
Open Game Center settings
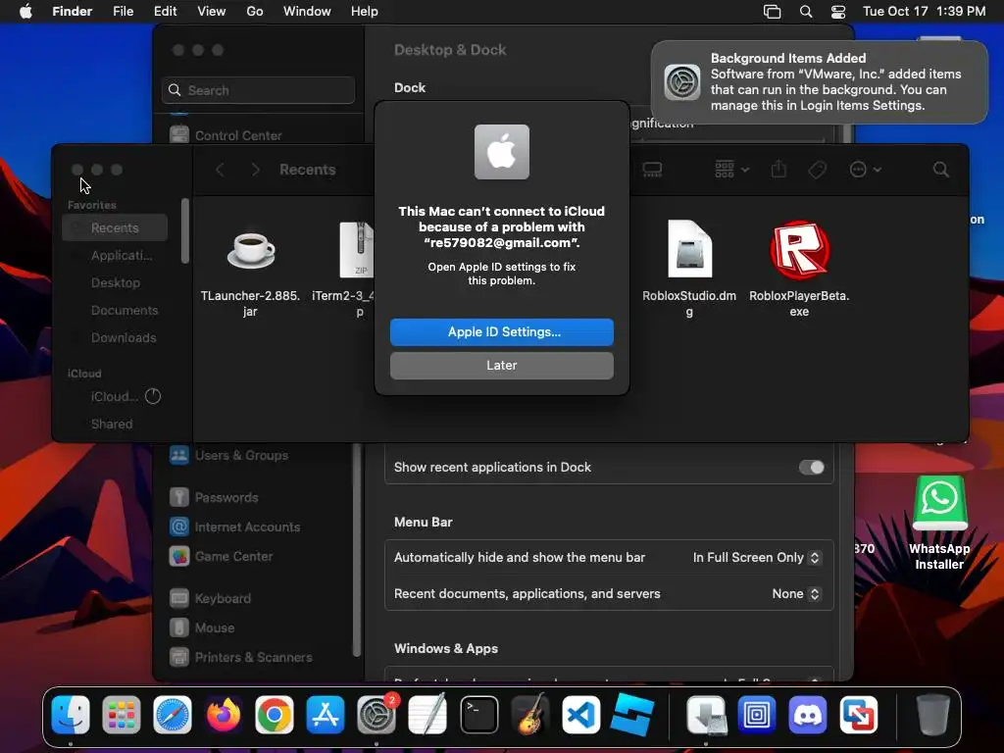click(221, 557)
